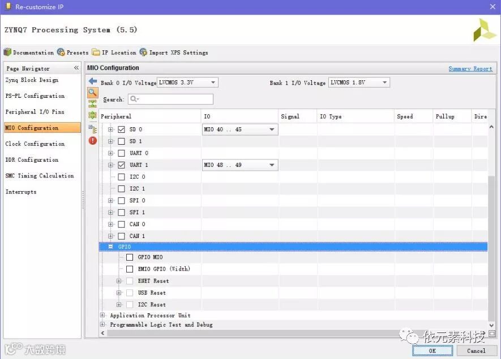Click the OK button
This screenshot has width=501, height=359.
[433, 351]
